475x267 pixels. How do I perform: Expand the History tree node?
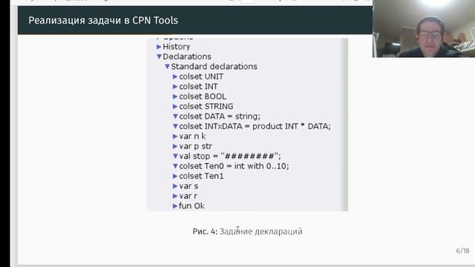coord(159,47)
